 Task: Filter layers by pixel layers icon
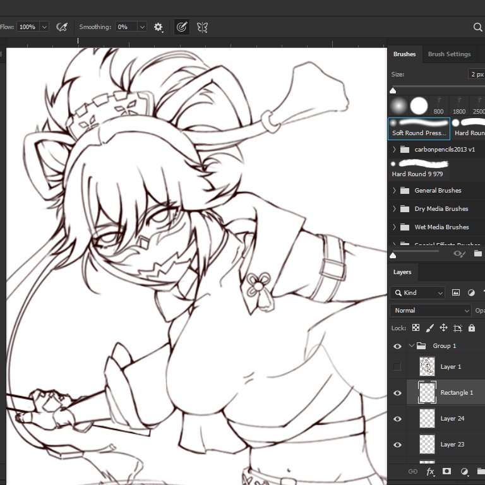tap(455, 292)
